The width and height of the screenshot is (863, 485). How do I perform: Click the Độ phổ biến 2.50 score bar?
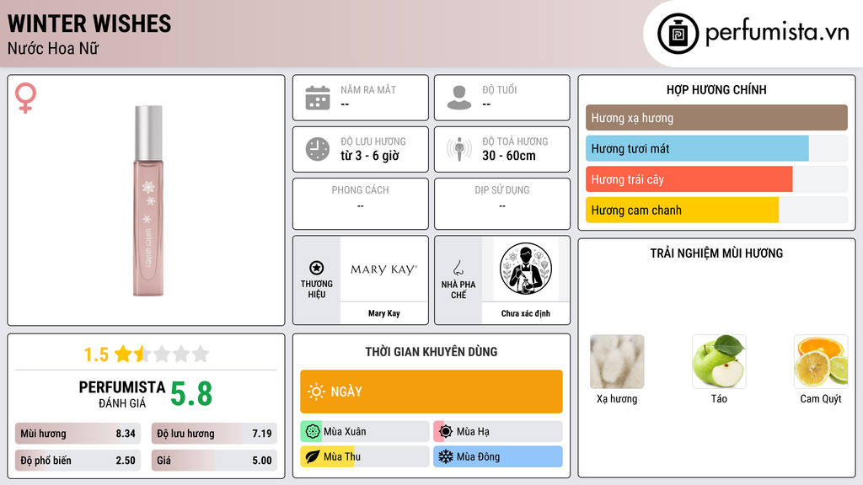click(x=78, y=461)
